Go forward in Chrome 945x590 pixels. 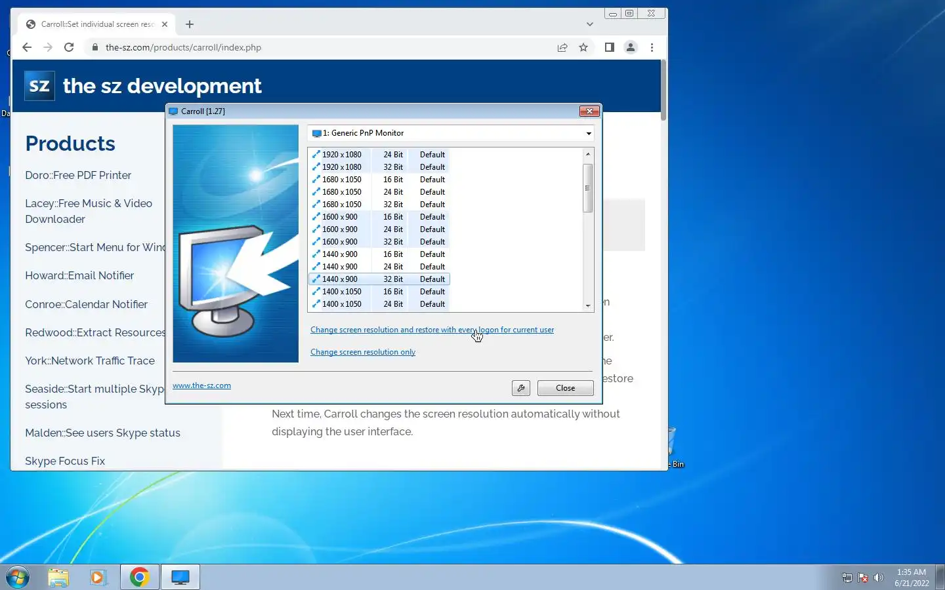tap(48, 47)
